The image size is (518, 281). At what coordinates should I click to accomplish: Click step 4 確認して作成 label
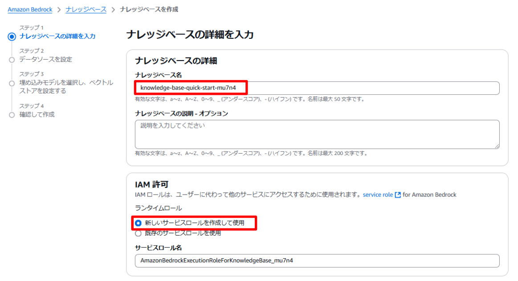tap(37, 114)
